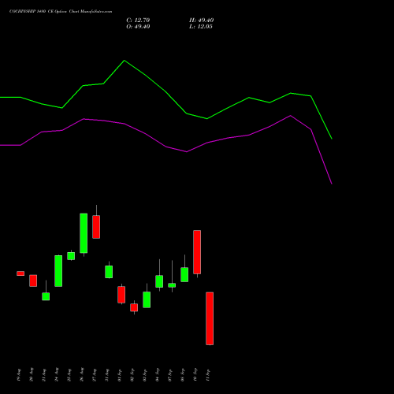Viewport: 394px width, 394px height.
Task: Click the 03 Sep date label
Action: tap(145, 375)
